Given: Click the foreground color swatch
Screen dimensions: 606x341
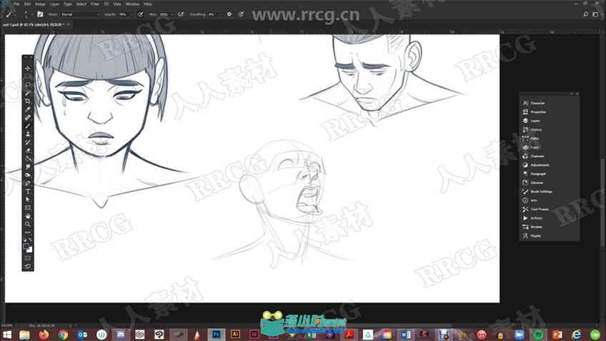Looking at the screenshot, I should click(x=26, y=247).
